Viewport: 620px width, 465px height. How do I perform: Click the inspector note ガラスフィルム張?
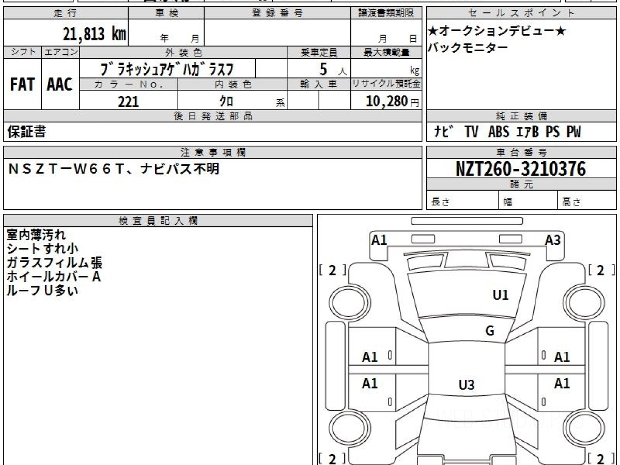55,262
